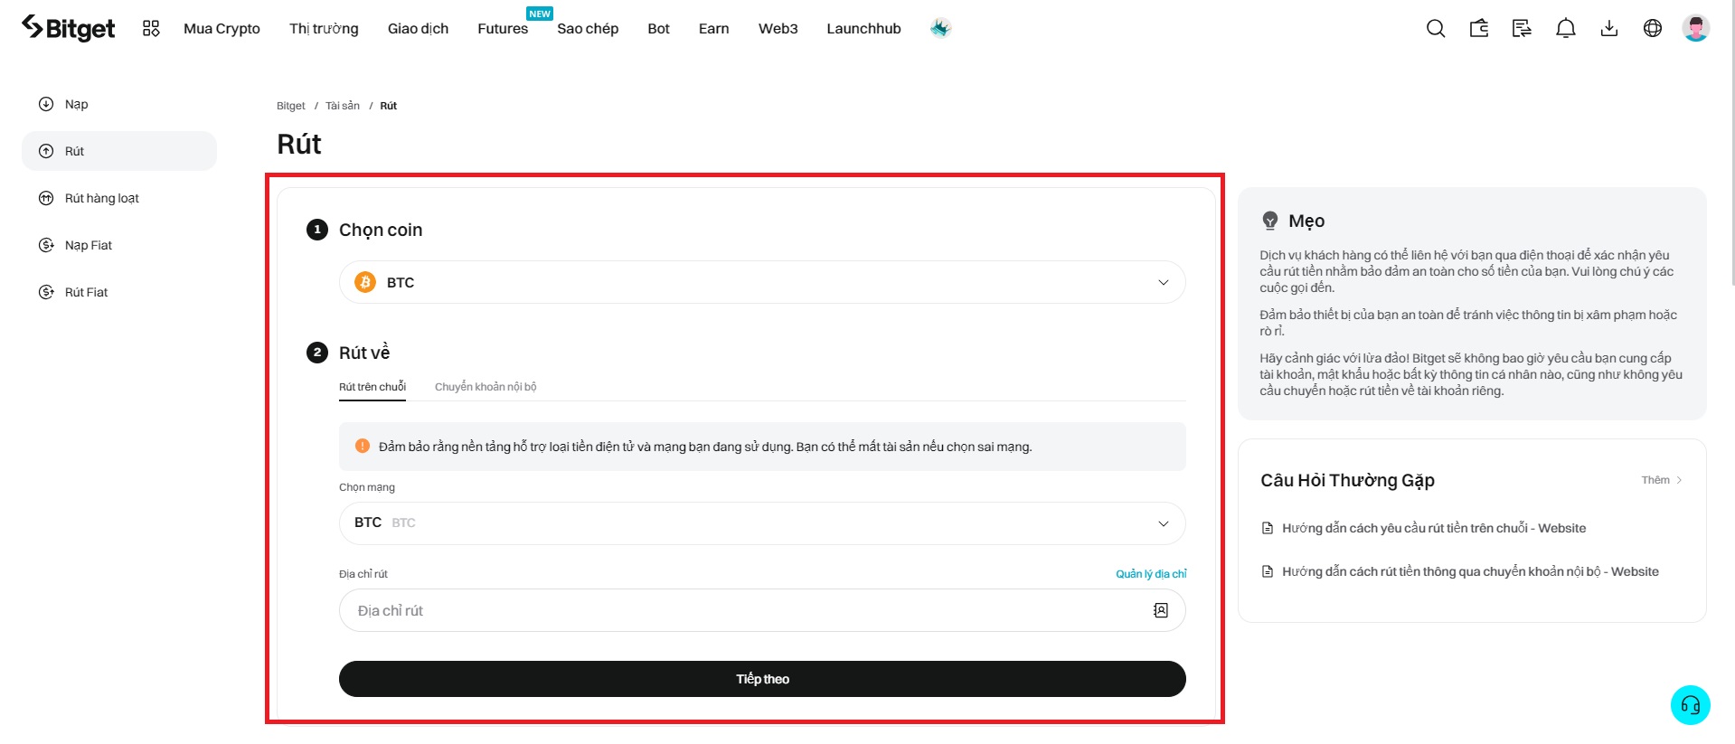
Task: Click the download app icon
Action: click(1609, 28)
